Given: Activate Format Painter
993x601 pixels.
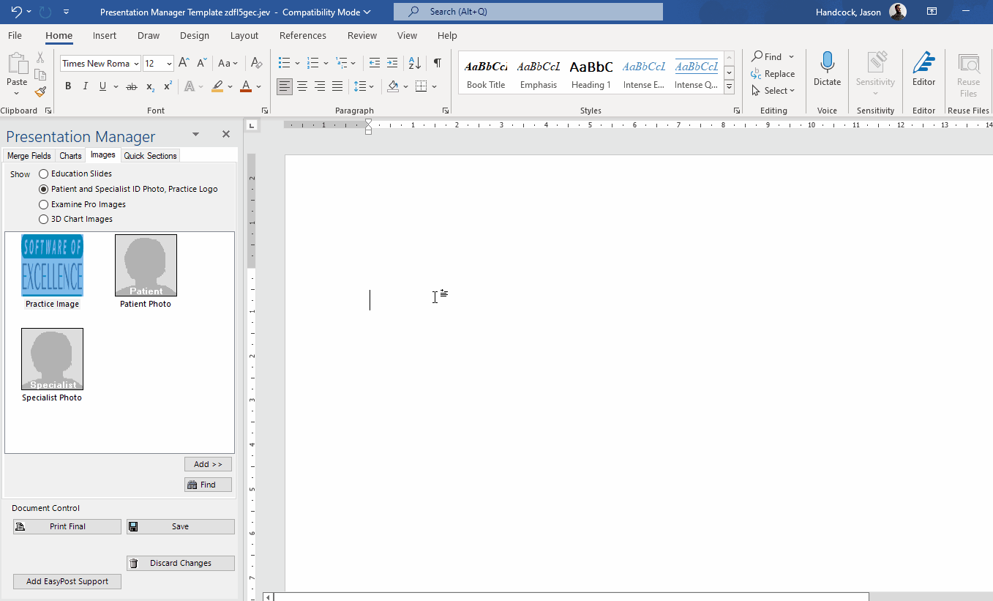Looking at the screenshot, I should point(40,92).
